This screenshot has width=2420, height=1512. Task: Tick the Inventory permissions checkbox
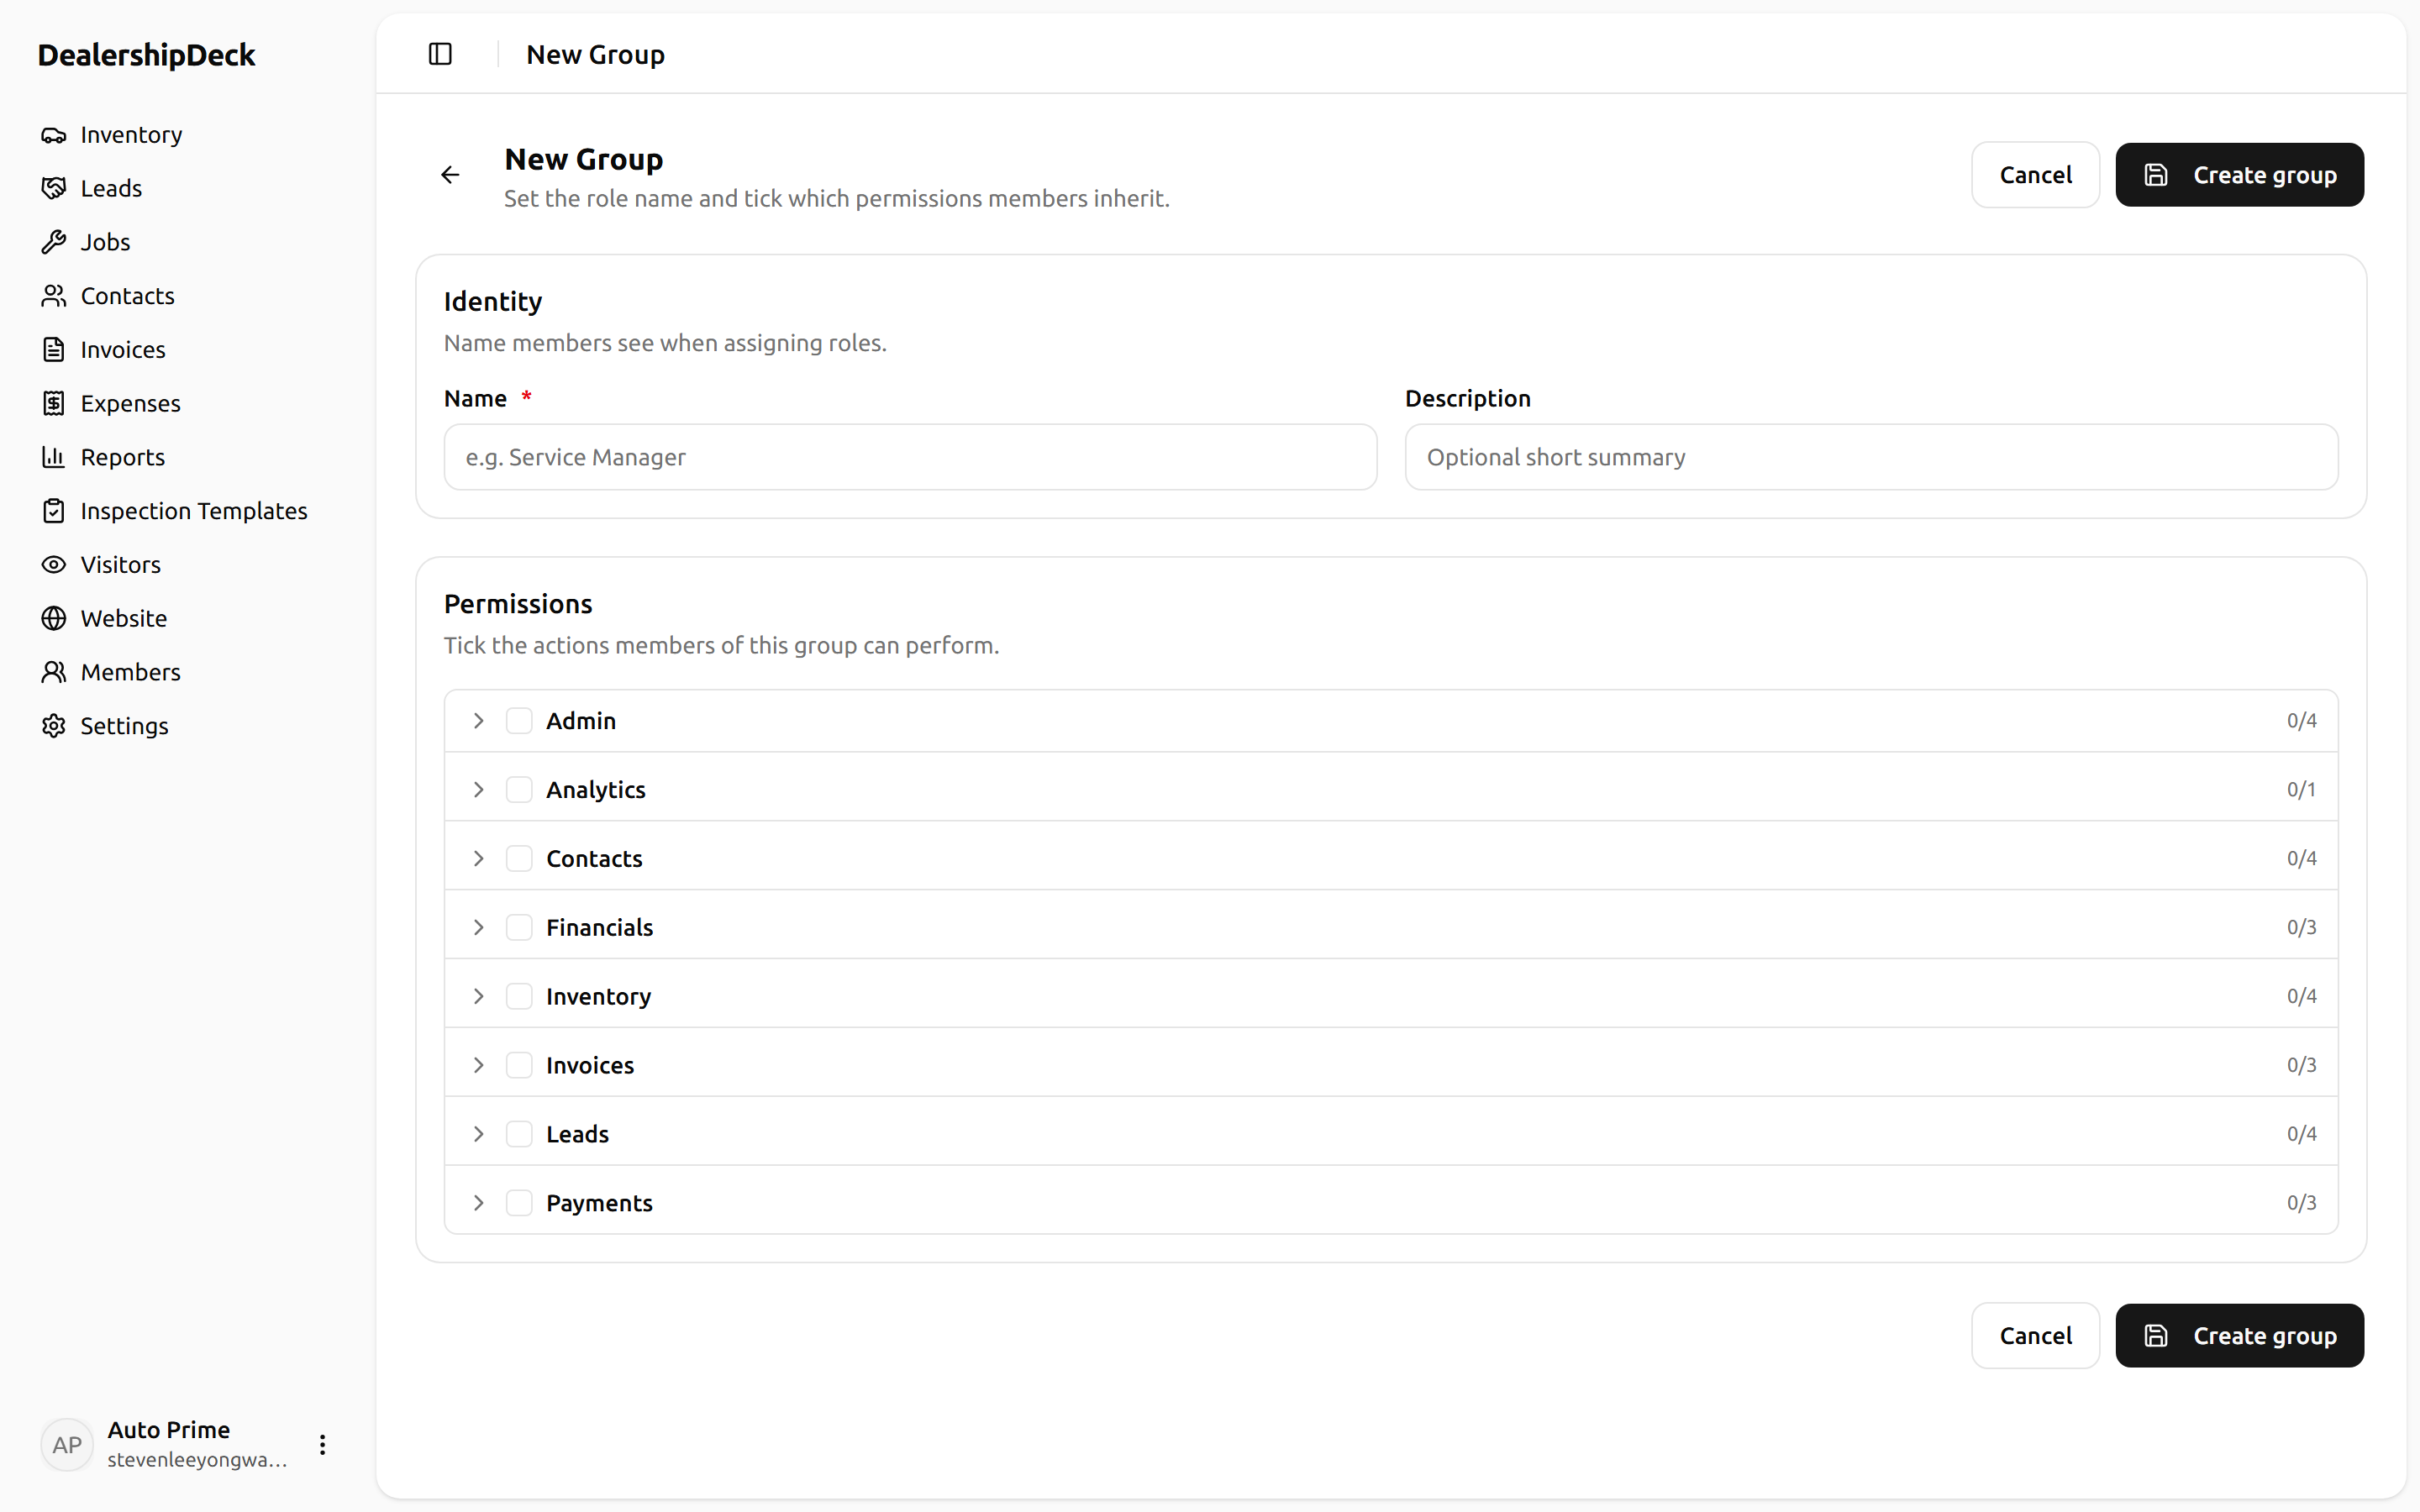pos(519,997)
